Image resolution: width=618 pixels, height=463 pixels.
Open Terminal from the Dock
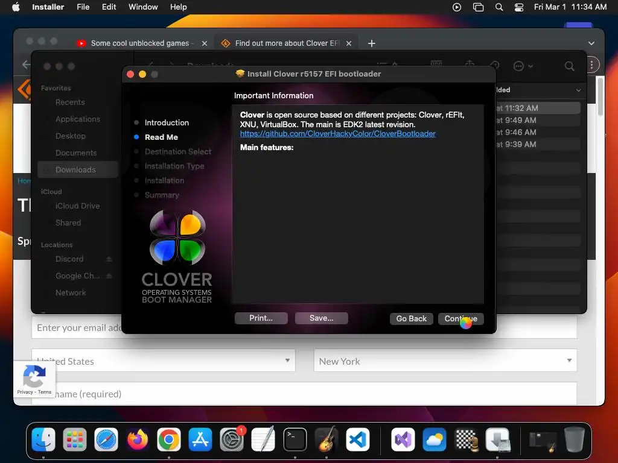[x=295, y=439]
